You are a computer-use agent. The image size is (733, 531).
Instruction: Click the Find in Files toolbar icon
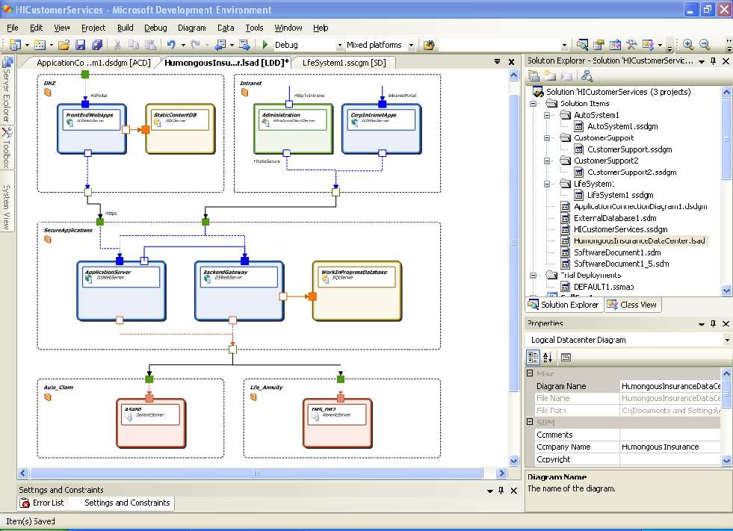coord(429,45)
